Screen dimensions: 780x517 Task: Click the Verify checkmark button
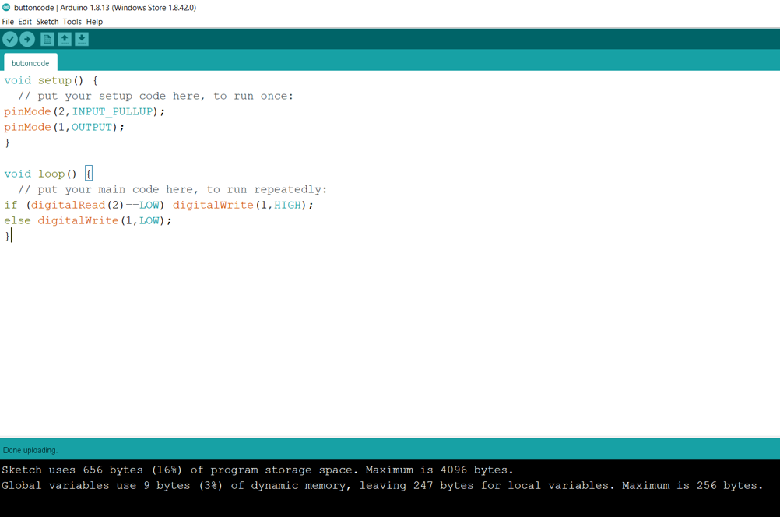10,39
